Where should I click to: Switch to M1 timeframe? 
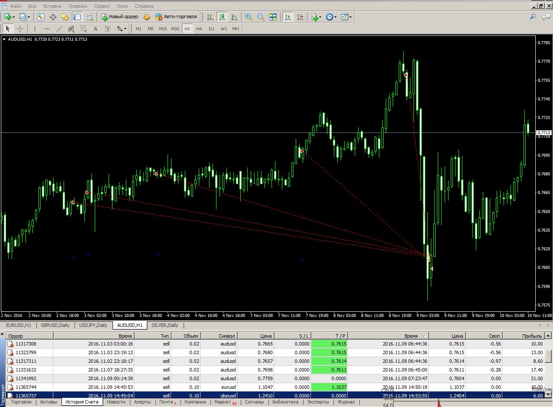[x=139, y=29]
